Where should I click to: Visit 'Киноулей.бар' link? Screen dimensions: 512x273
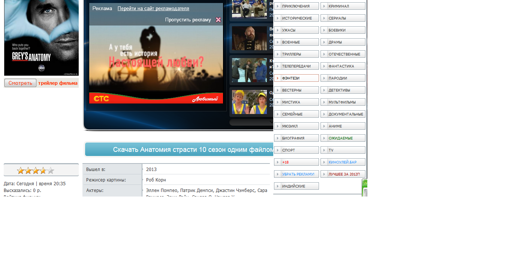pos(343,162)
